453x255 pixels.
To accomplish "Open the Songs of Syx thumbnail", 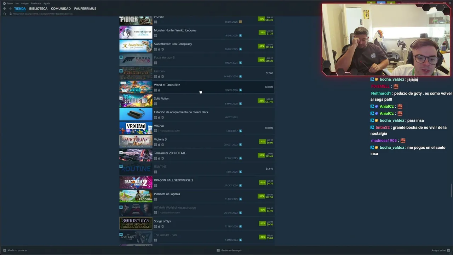I will pyautogui.click(x=136, y=223).
